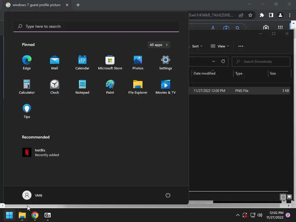Launch the Calculator app
This screenshot has width=296, height=222.
27,87
